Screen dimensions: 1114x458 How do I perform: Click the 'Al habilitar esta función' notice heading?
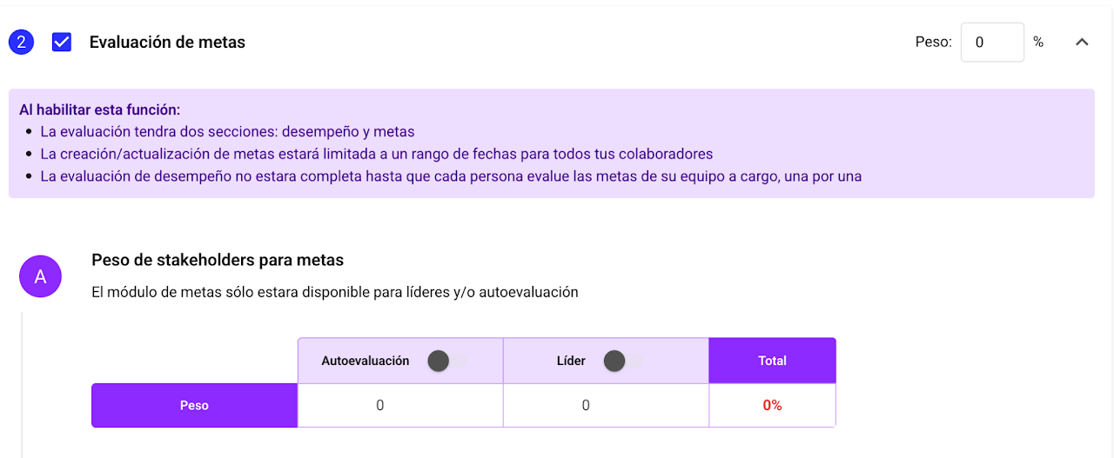click(x=100, y=110)
